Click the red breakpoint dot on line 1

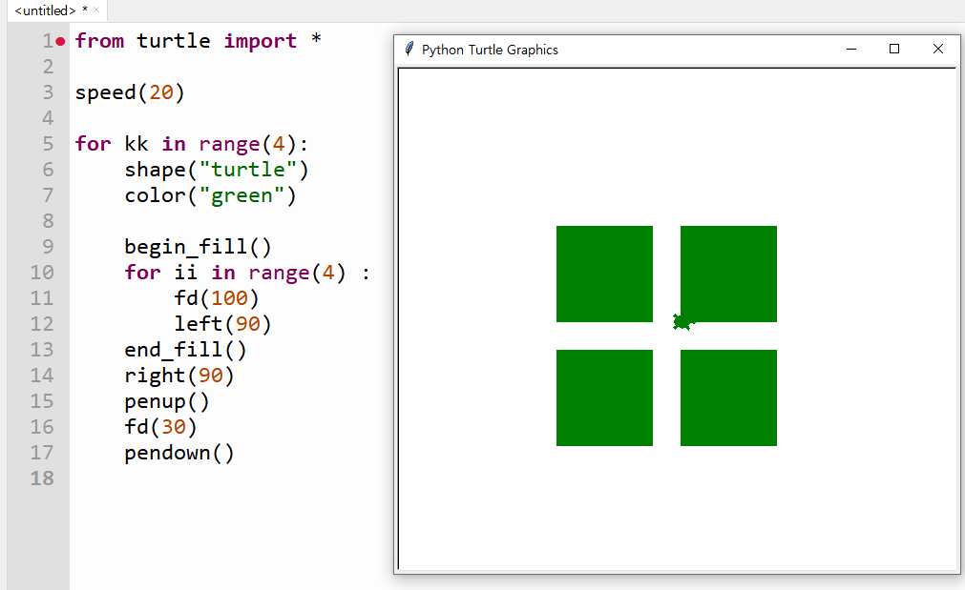pos(60,42)
